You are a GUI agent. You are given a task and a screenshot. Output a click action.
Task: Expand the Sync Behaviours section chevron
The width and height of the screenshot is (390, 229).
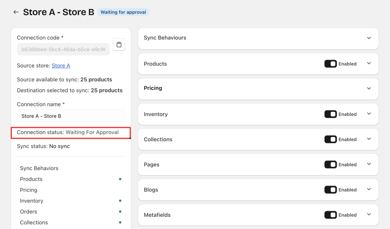coord(369,38)
